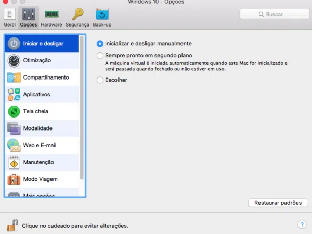
Task: Click the globe envelope icon for Web e E-mail
Action: click(14, 145)
